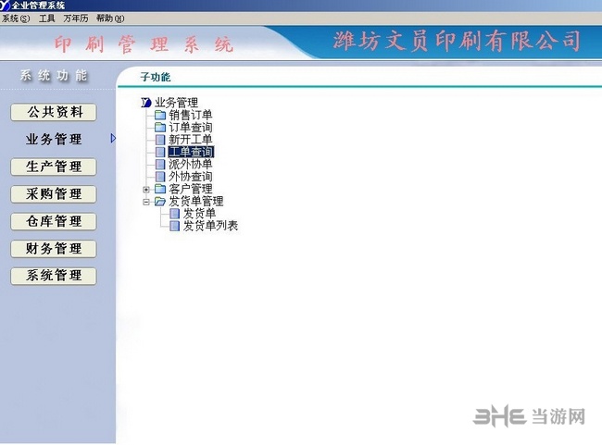Viewport: 602px width, 445px height.
Task: Select 发货单 under 发货单管理
Action: point(198,213)
